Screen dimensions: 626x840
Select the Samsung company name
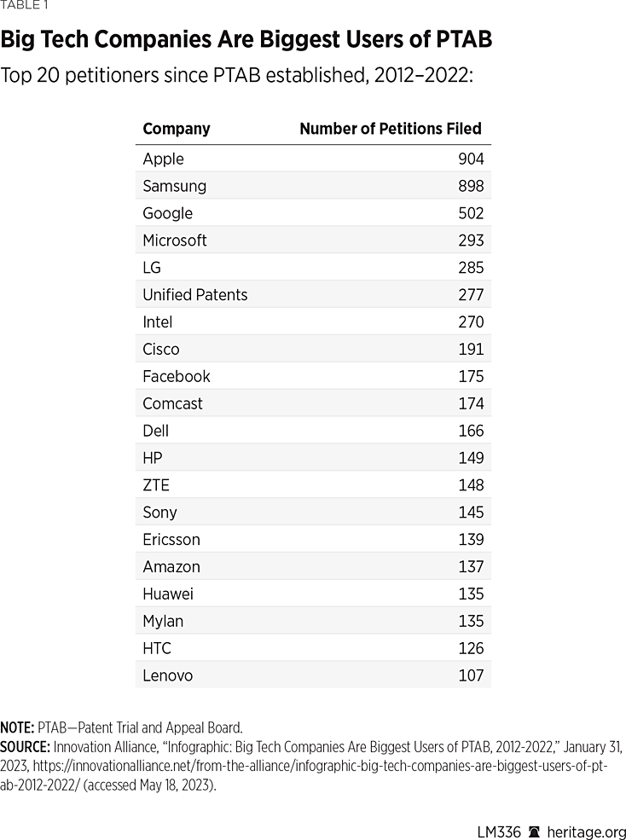[175, 186]
